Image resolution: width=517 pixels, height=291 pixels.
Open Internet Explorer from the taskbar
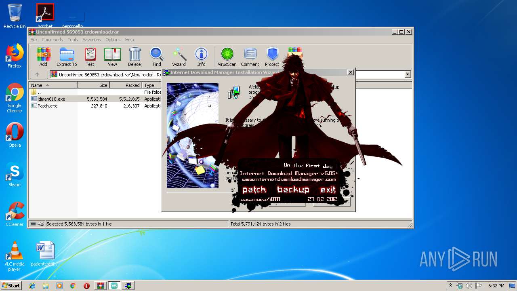click(x=32, y=286)
